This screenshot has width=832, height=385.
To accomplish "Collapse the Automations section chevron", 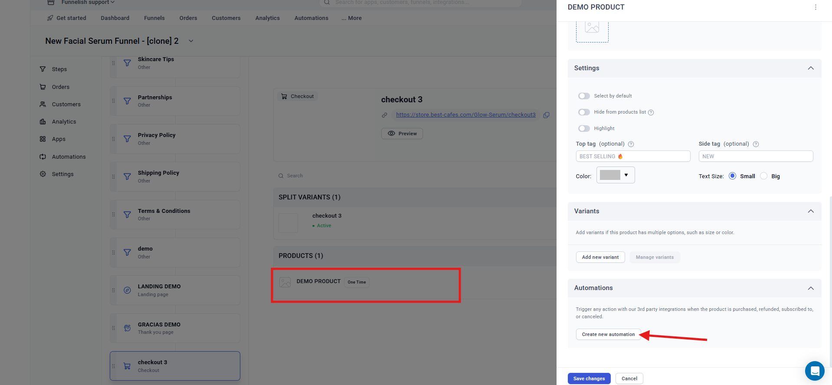I will [810, 288].
